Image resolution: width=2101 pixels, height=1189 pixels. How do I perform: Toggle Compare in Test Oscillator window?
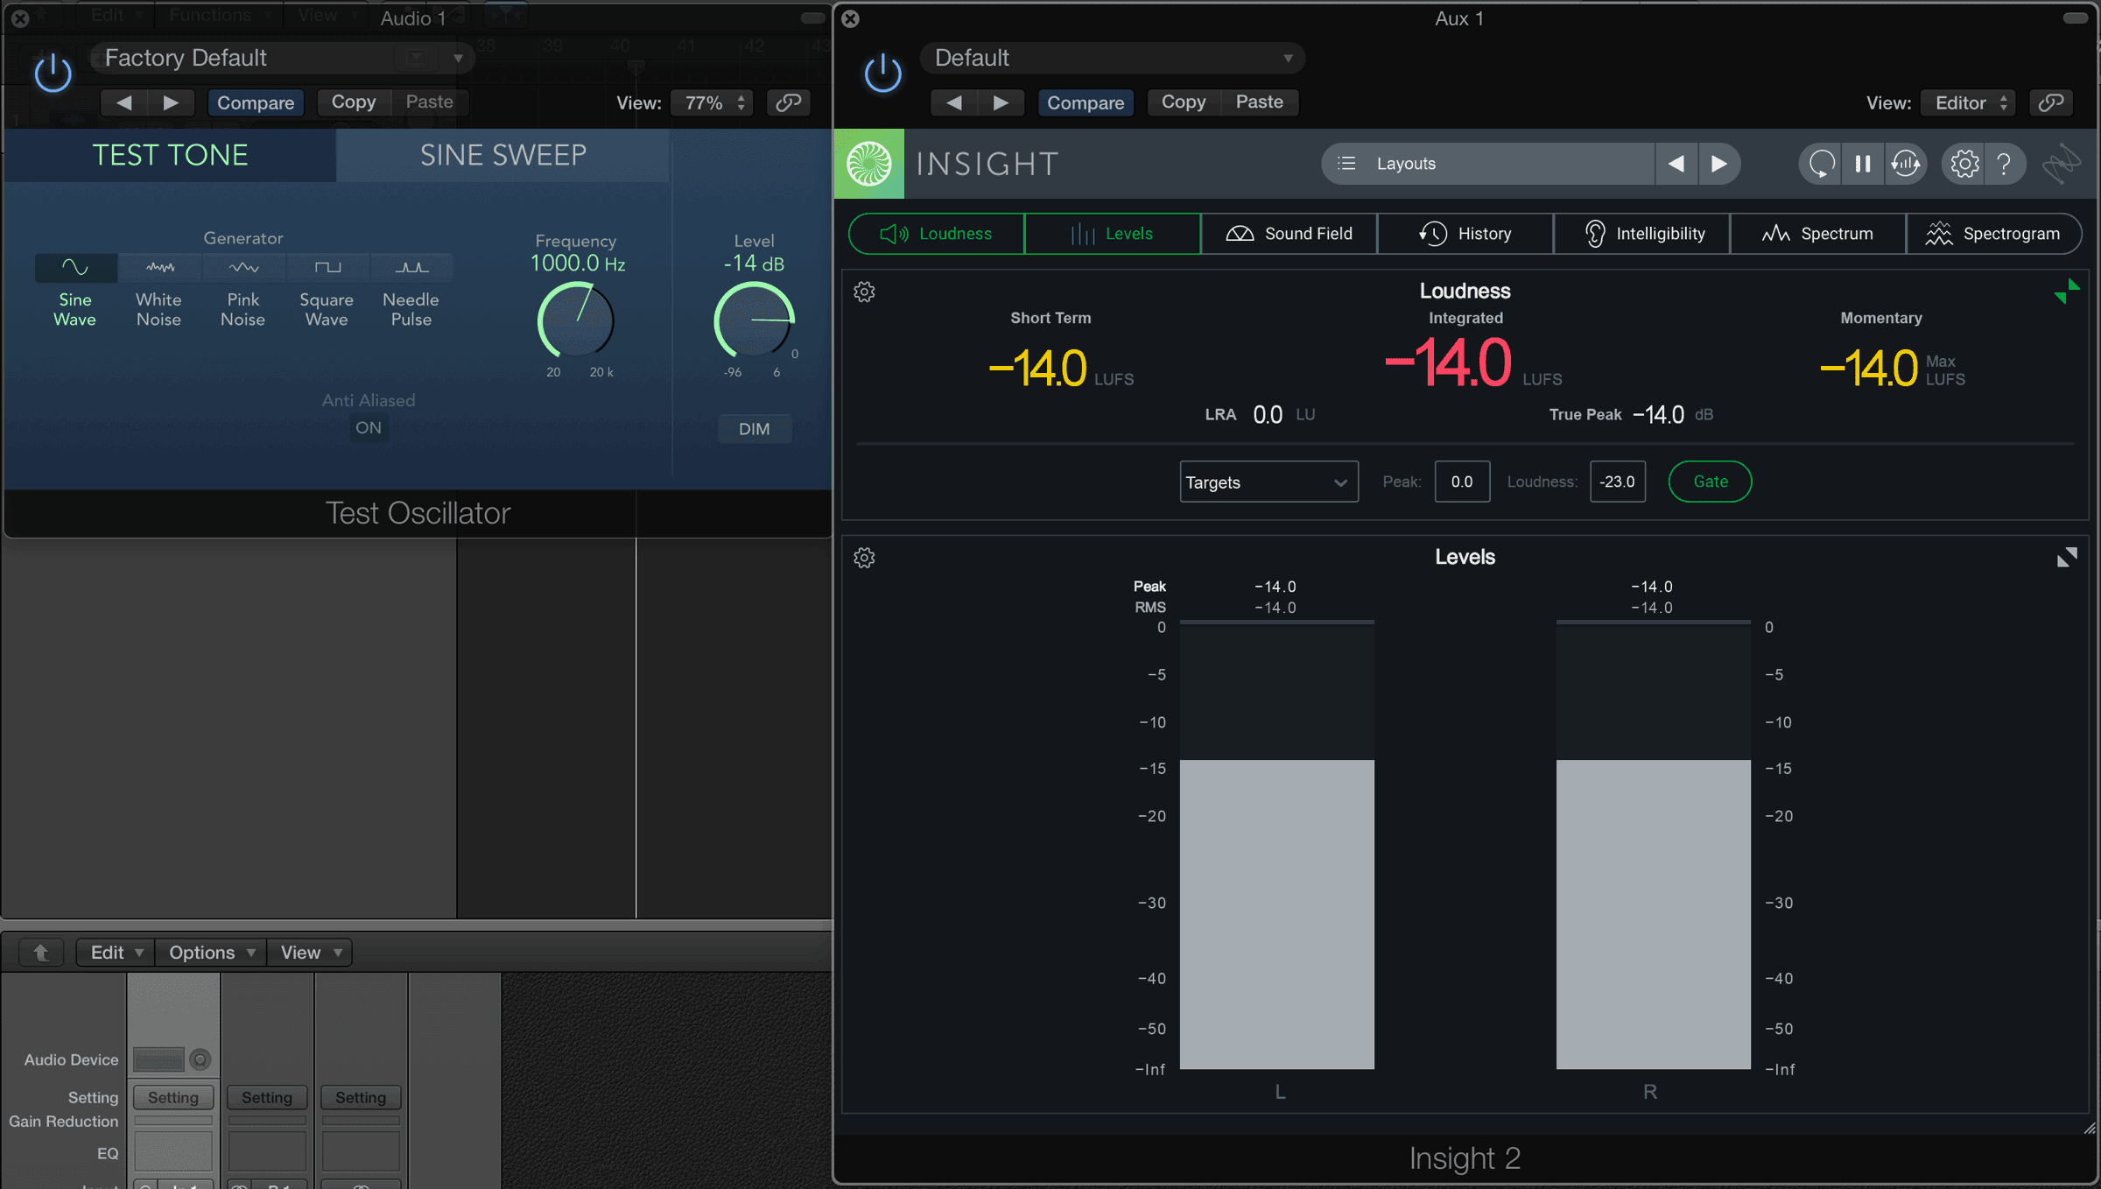256,102
